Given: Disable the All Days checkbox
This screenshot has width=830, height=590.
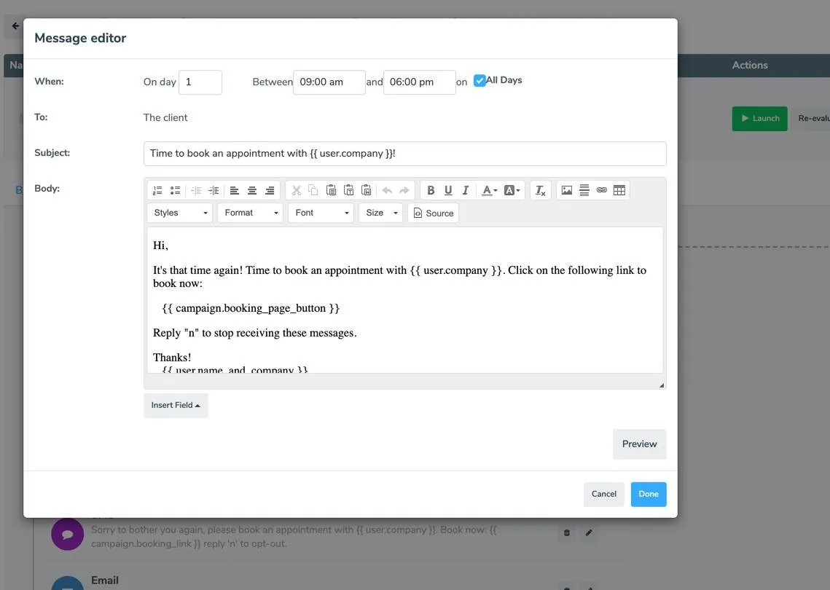Looking at the screenshot, I should tap(479, 80).
